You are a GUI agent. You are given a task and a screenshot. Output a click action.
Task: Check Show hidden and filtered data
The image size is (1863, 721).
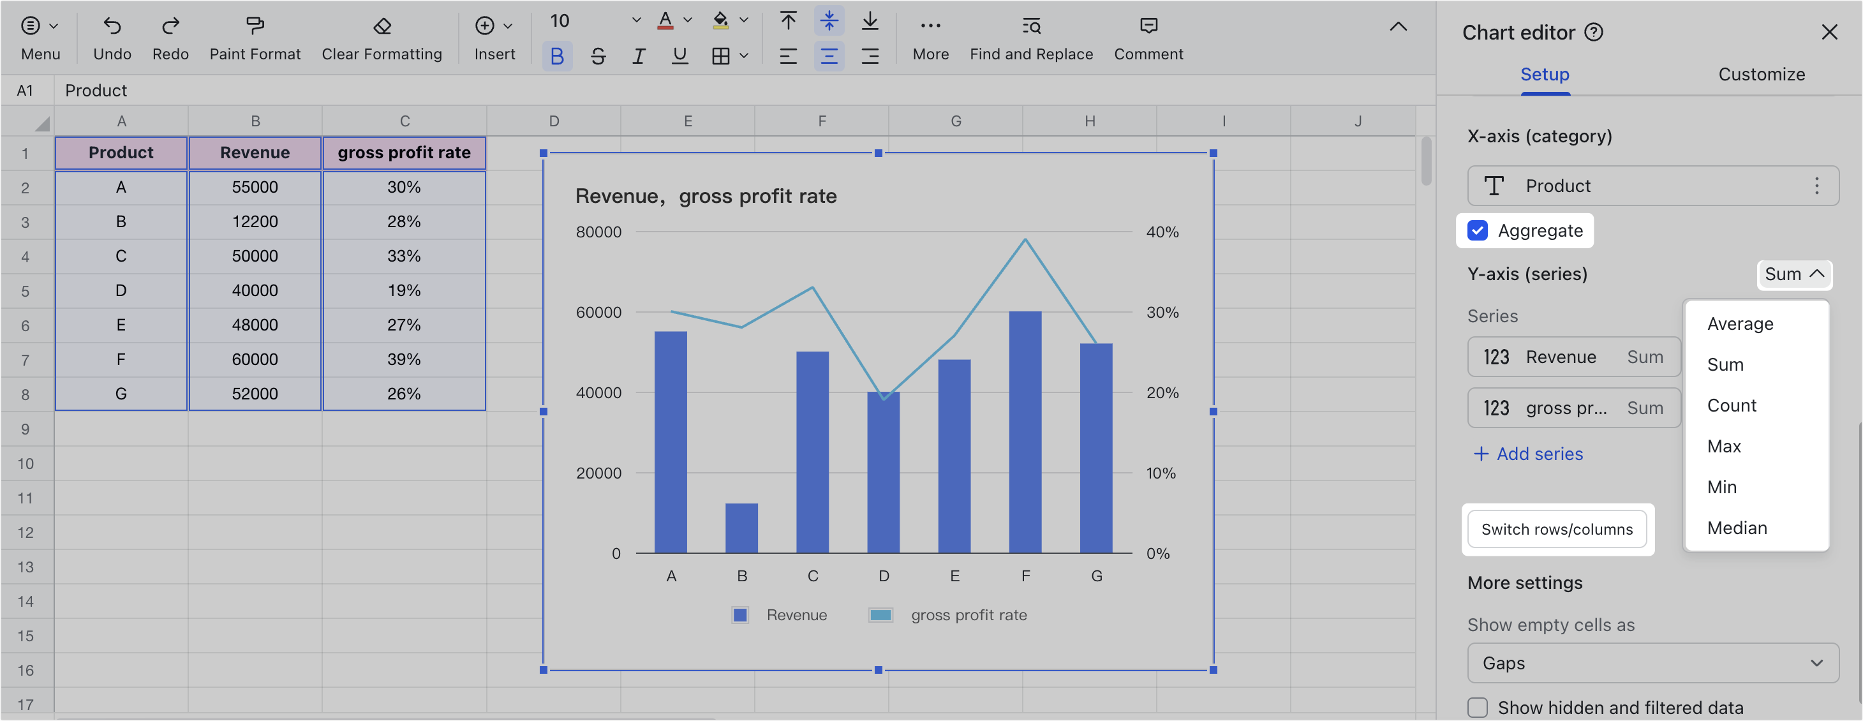pos(1478,707)
